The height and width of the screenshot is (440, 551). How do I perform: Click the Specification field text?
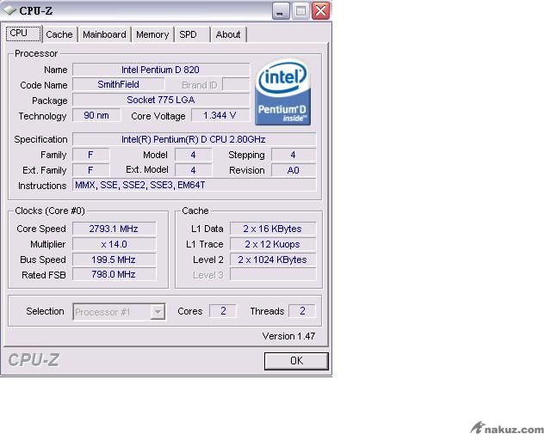tap(194, 139)
